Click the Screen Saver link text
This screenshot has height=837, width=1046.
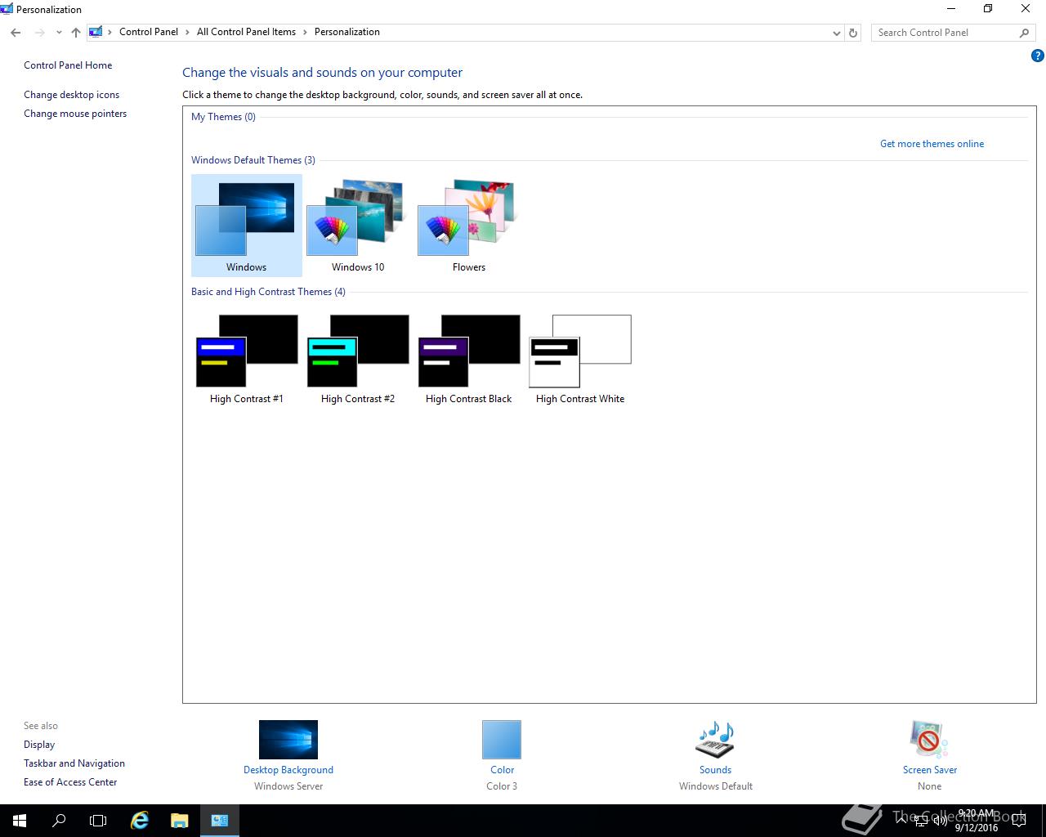929,770
